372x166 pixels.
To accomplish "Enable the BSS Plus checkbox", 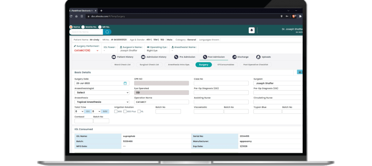I will pyautogui.click(x=125, y=112).
